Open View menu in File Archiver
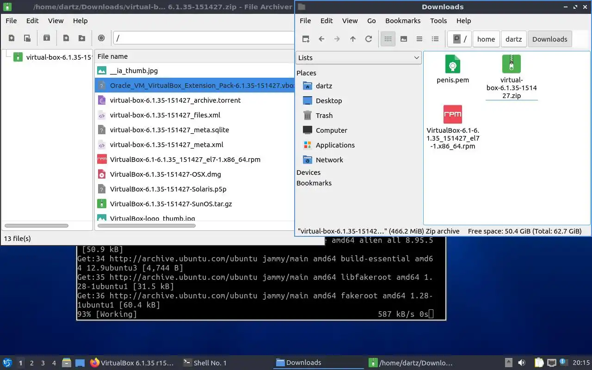The height and width of the screenshot is (370, 592). coord(56,21)
